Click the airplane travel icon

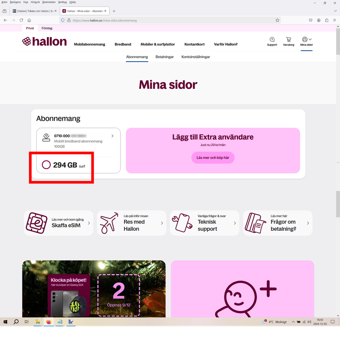pyautogui.click(x=109, y=223)
